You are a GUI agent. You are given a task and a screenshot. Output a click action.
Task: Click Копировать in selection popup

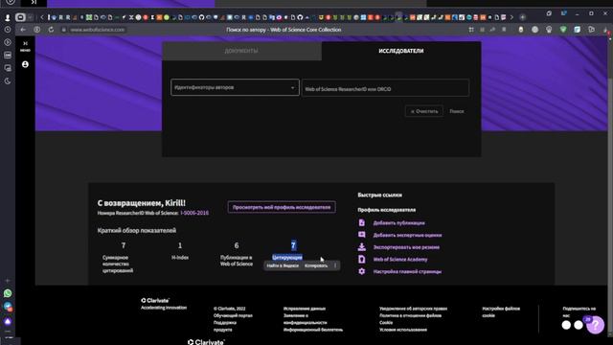pos(316,265)
